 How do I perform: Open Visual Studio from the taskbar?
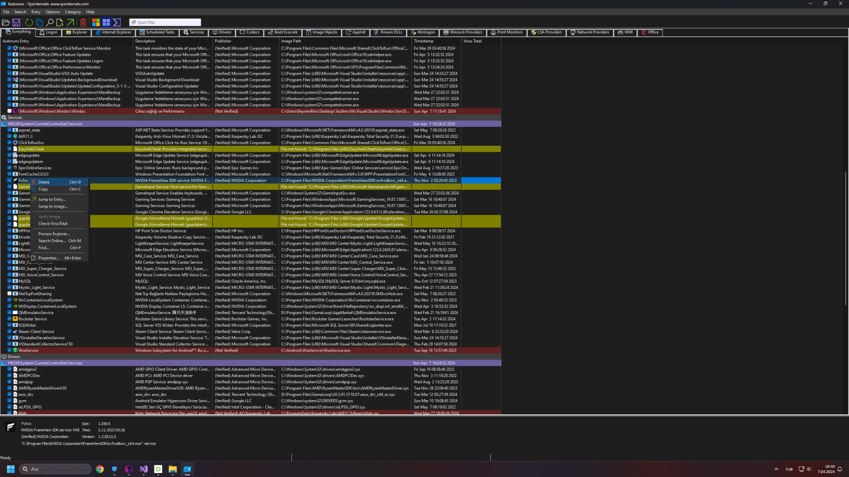(143, 469)
